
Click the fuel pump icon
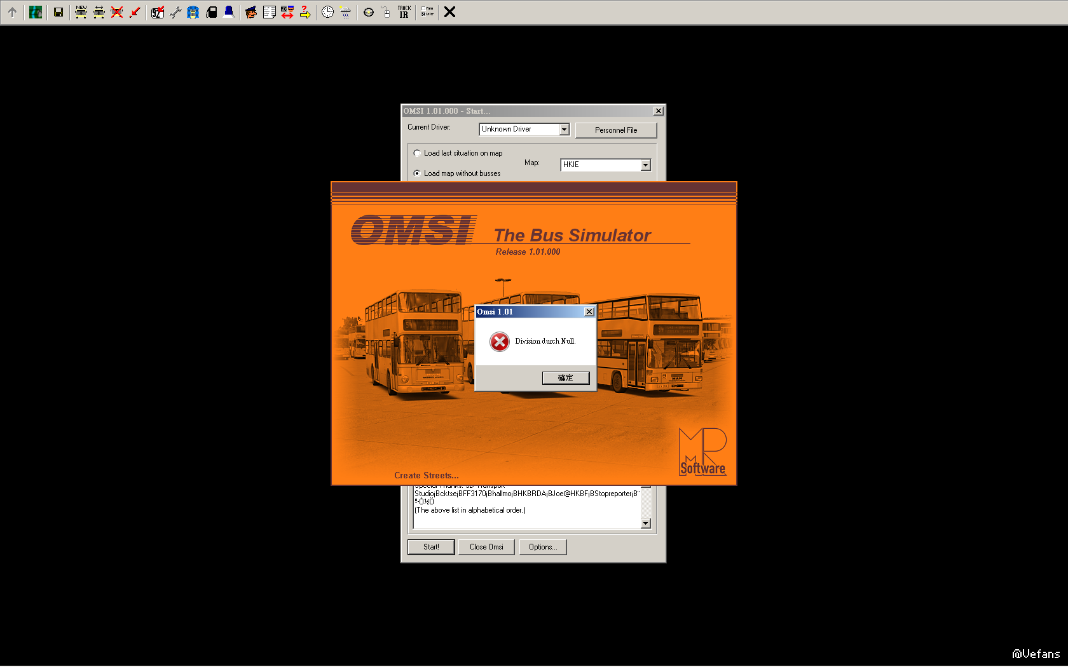pos(212,12)
